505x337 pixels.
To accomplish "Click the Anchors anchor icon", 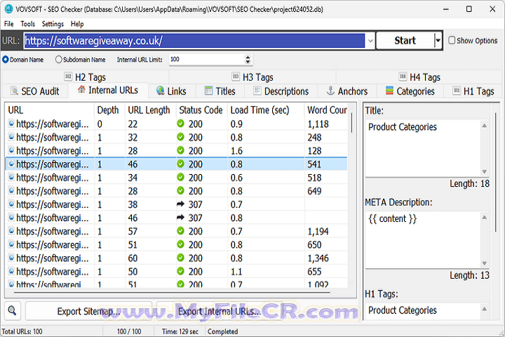I will pos(330,91).
